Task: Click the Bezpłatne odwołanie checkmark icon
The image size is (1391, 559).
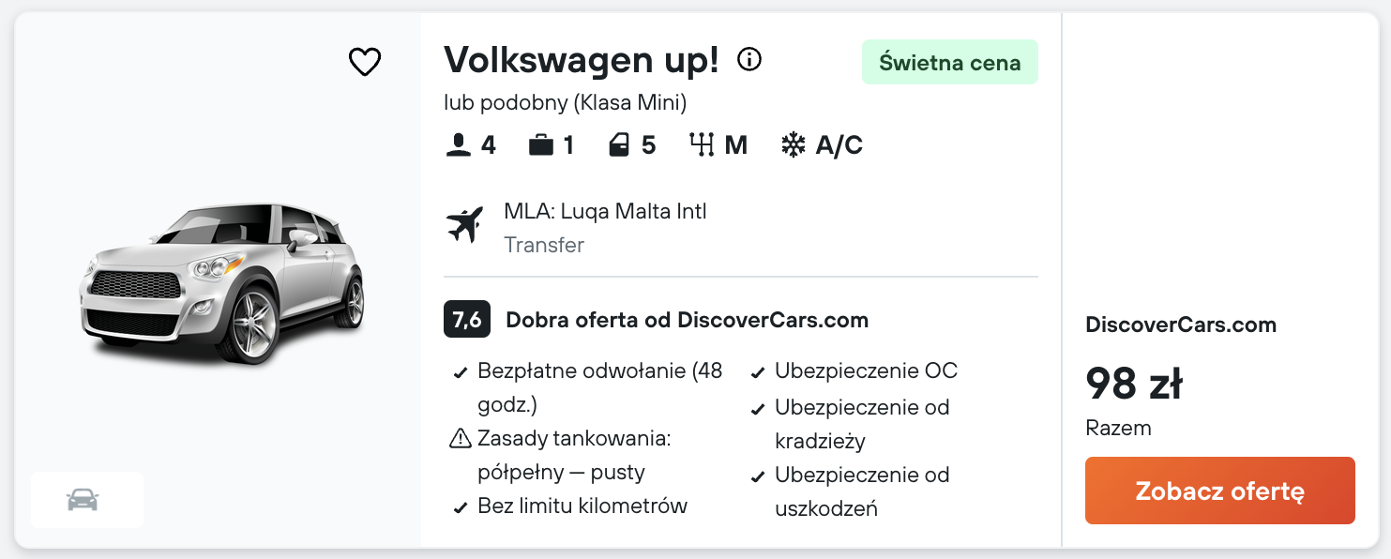Action: point(461,372)
